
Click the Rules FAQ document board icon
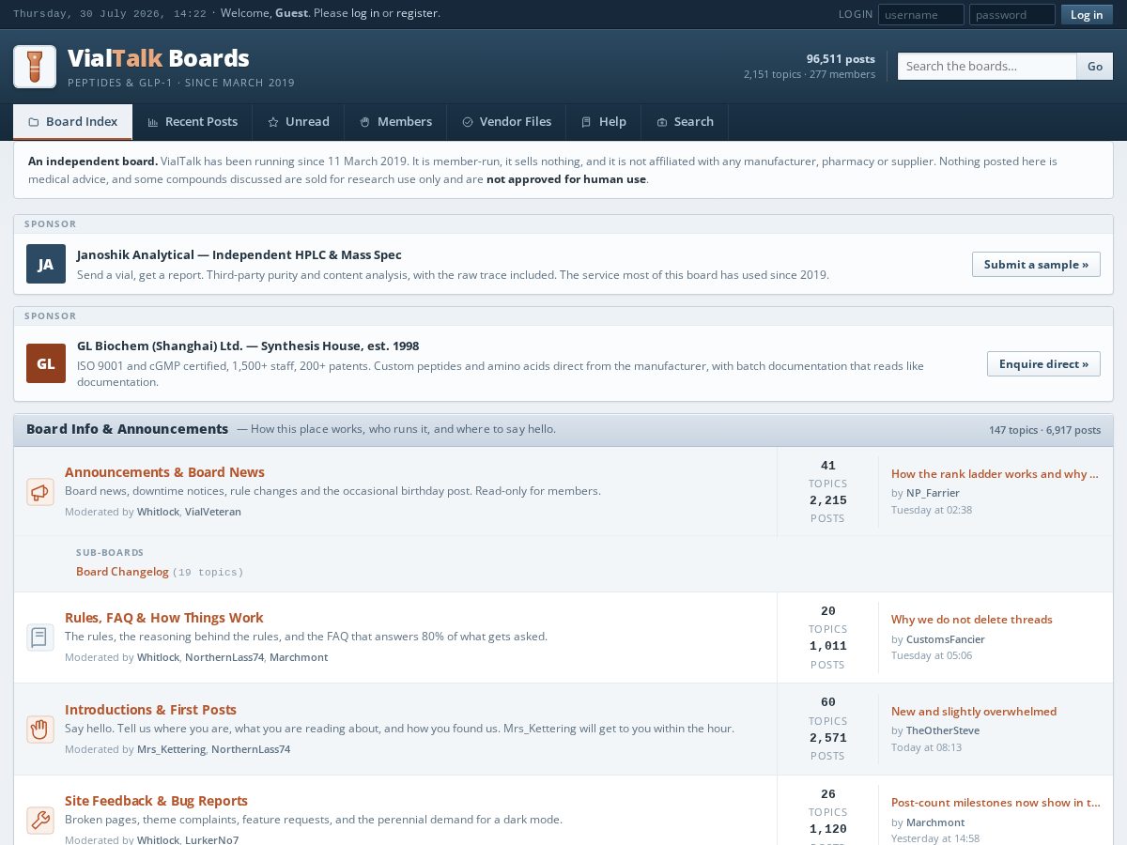tap(39, 638)
